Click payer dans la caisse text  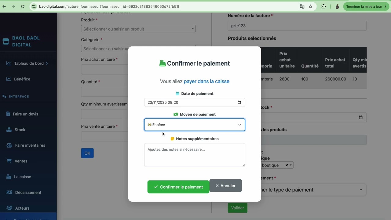(x=206, y=81)
